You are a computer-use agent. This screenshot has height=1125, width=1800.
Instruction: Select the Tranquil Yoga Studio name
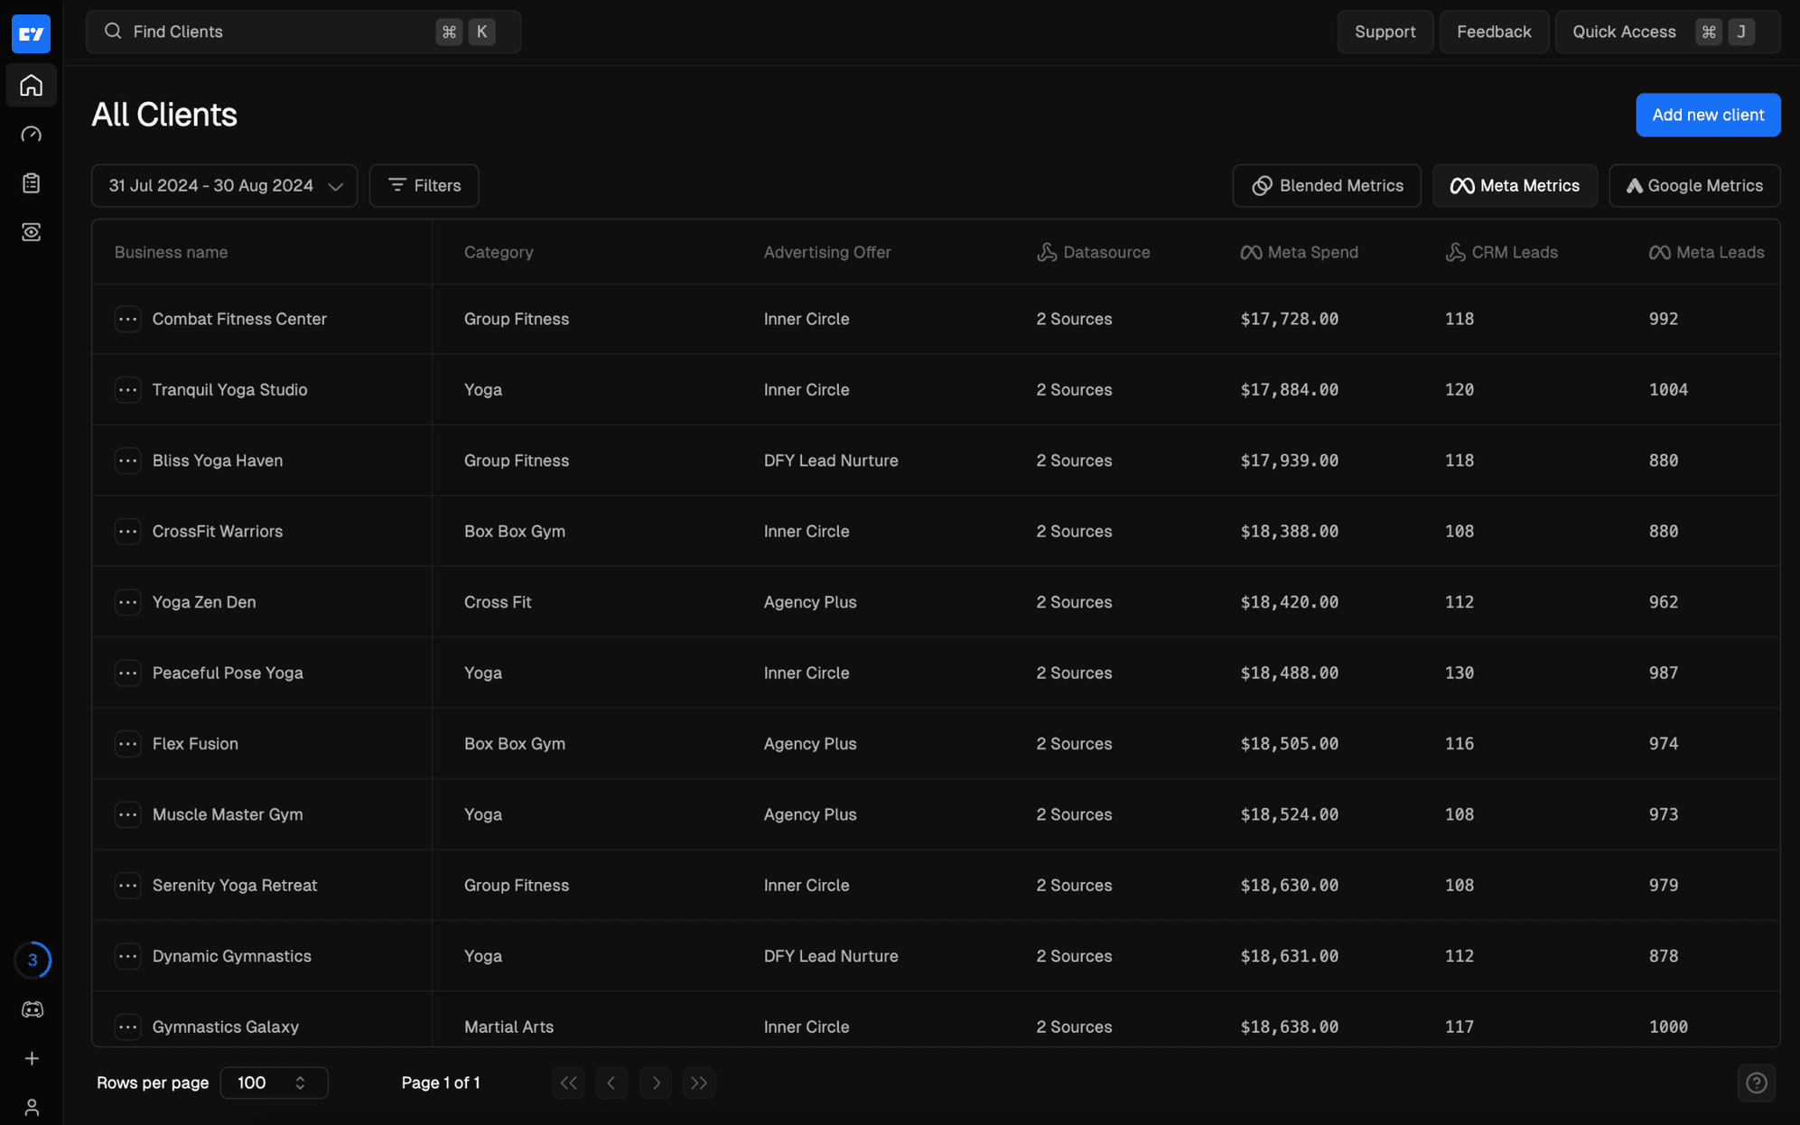pos(229,390)
